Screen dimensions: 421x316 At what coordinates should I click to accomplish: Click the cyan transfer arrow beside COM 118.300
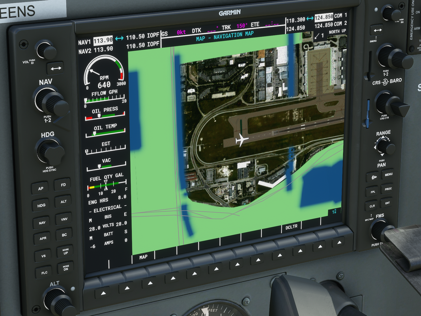pyautogui.click(x=310, y=19)
